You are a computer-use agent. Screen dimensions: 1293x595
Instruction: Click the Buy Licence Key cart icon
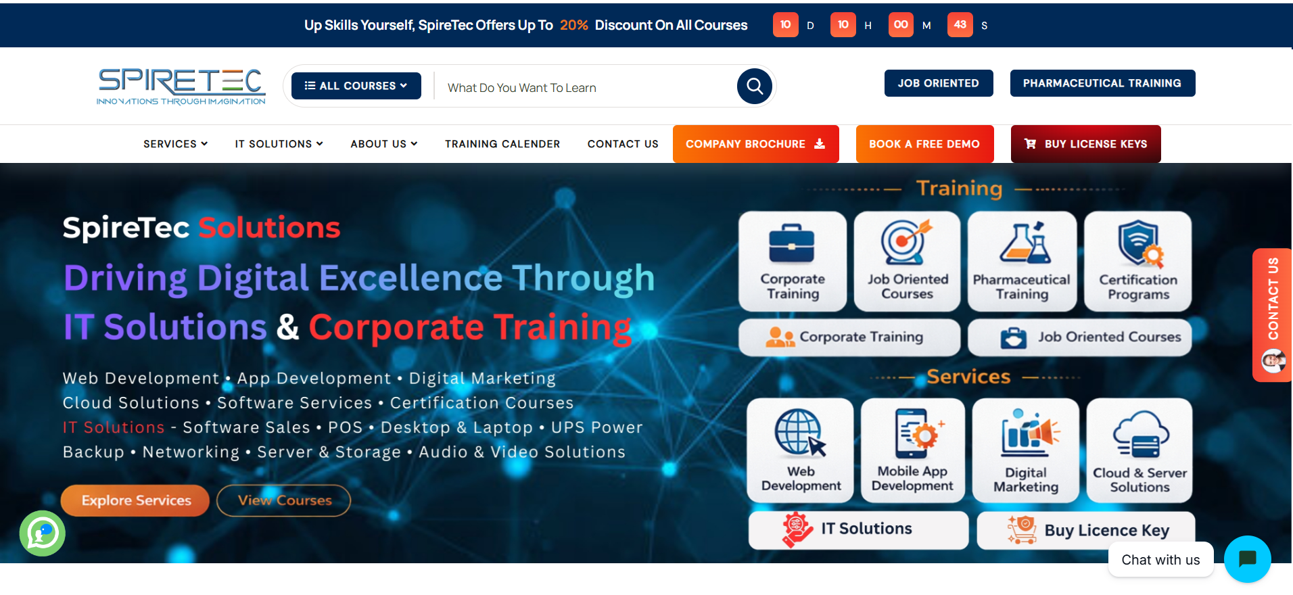click(1022, 529)
